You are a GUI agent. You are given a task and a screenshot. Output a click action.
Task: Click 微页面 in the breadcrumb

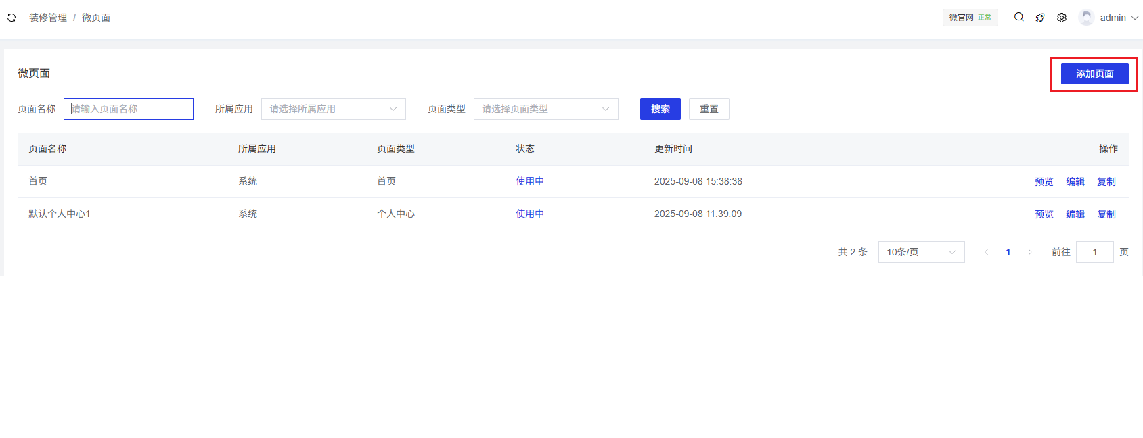pos(96,18)
